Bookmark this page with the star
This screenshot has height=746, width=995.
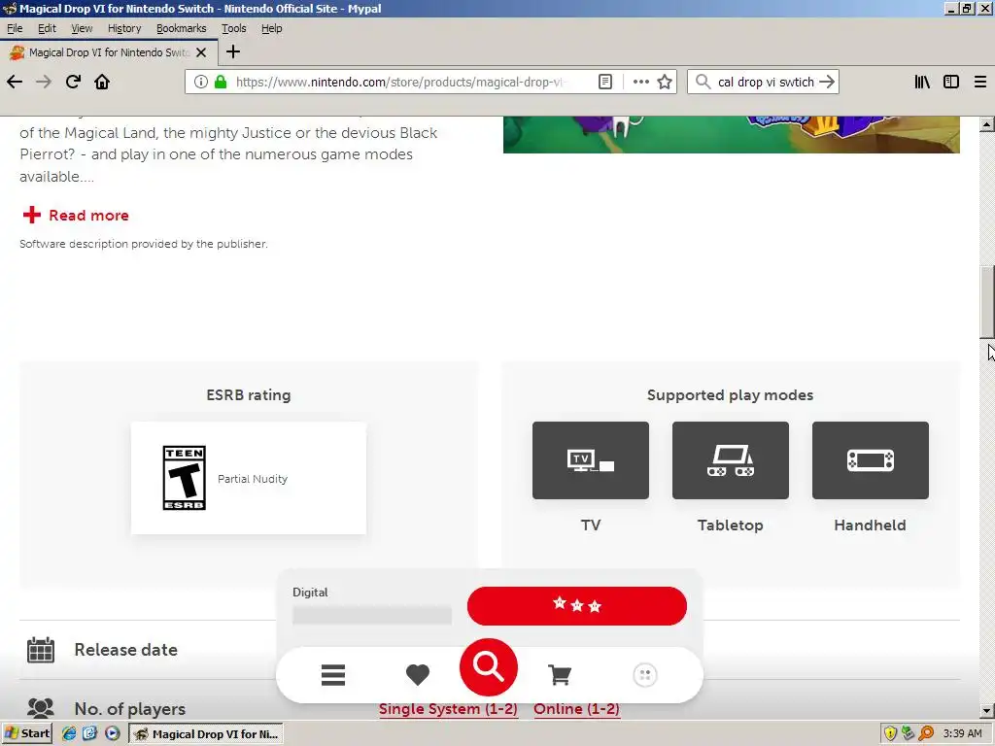665,82
